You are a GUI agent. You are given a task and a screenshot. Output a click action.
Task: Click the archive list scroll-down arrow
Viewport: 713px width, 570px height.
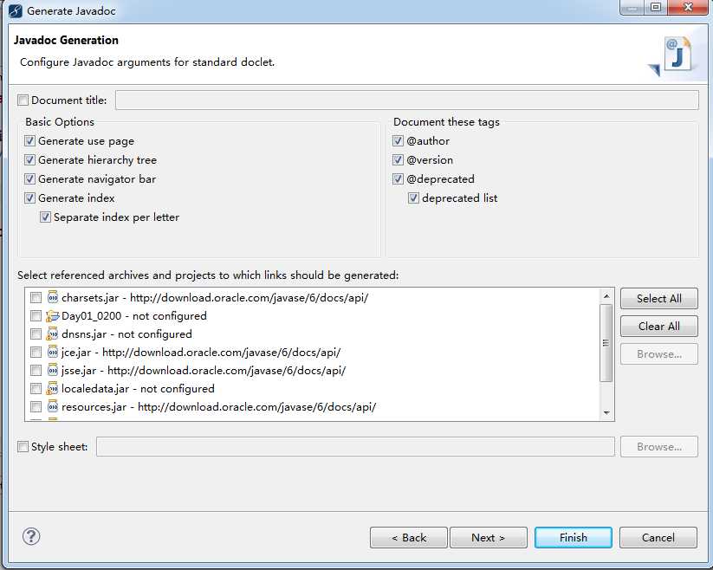[606, 412]
